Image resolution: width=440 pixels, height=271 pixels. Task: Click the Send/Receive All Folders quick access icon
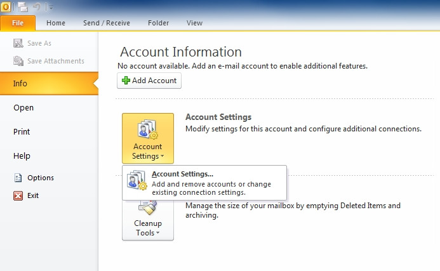pyautogui.click(x=23, y=7)
